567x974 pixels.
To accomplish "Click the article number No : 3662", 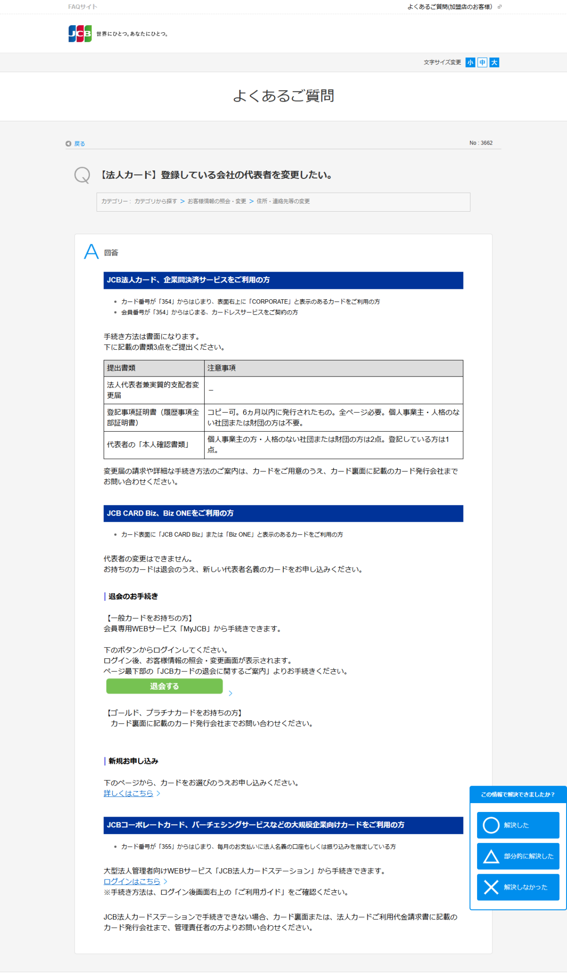I will 481,143.
